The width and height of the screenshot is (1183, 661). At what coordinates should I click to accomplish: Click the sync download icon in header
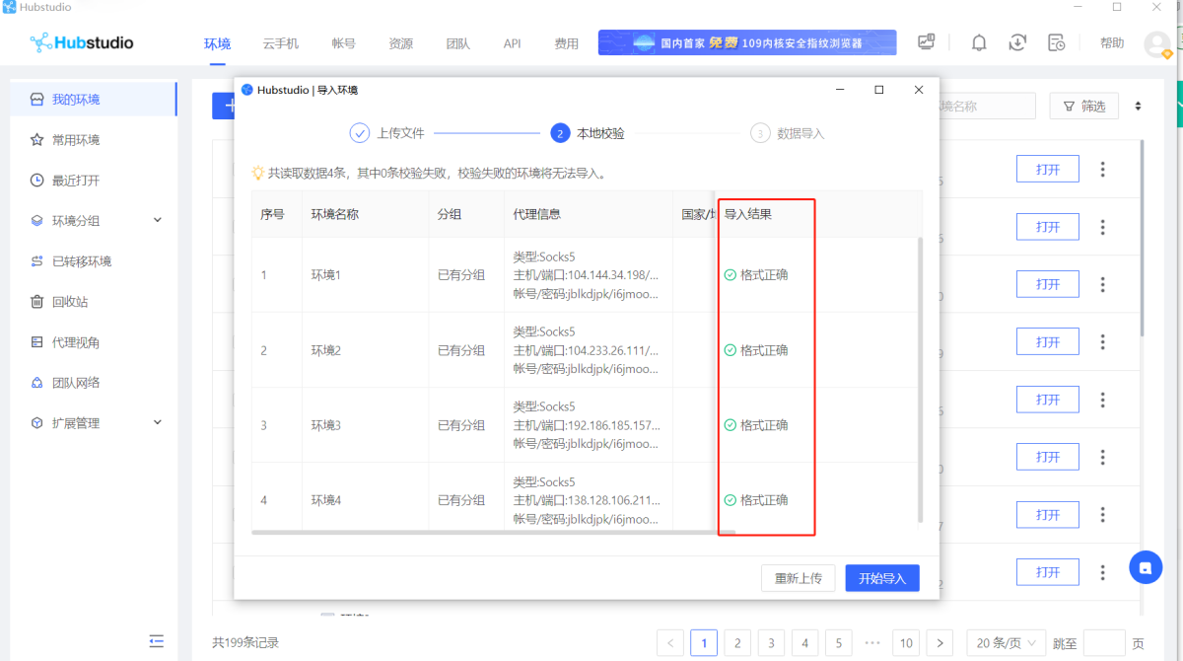pyautogui.click(x=1017, y=42)
